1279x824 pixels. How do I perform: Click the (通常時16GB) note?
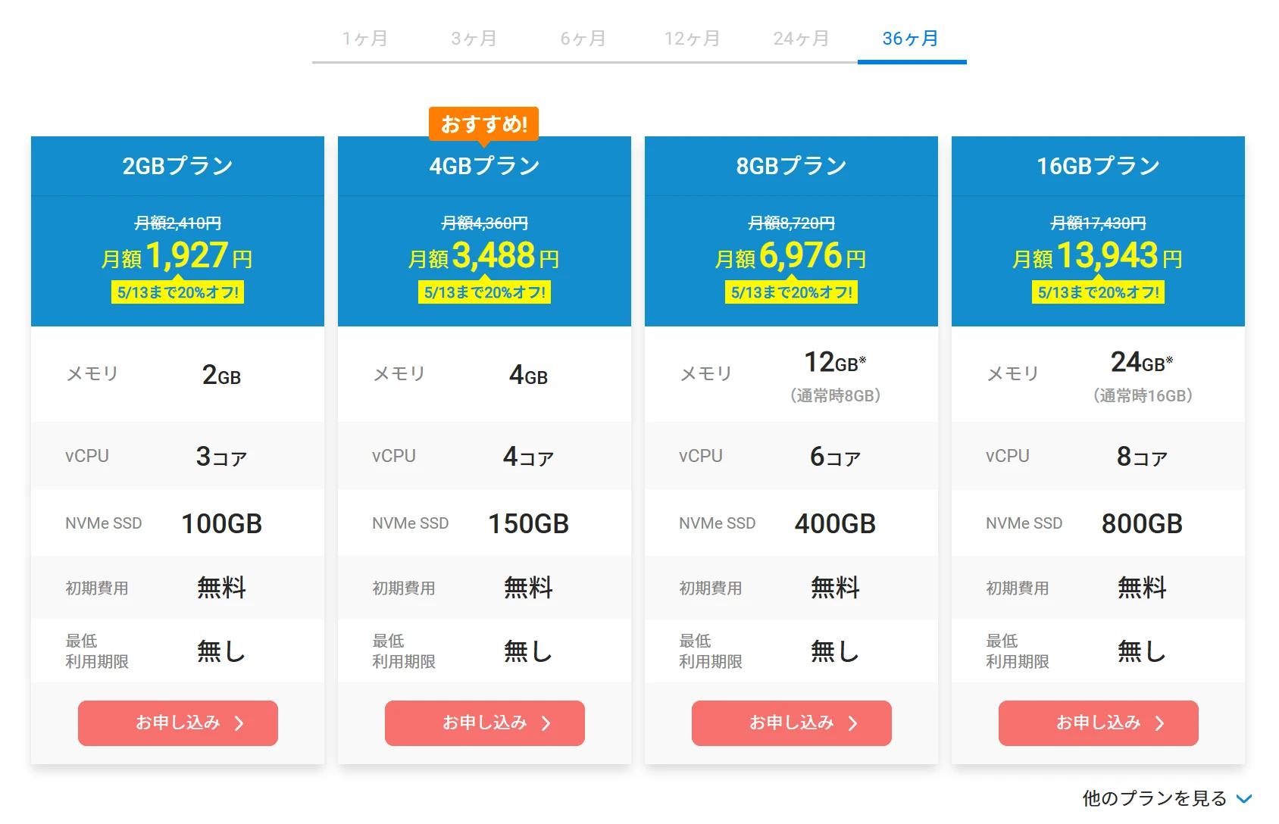(x=1143, y=395)
